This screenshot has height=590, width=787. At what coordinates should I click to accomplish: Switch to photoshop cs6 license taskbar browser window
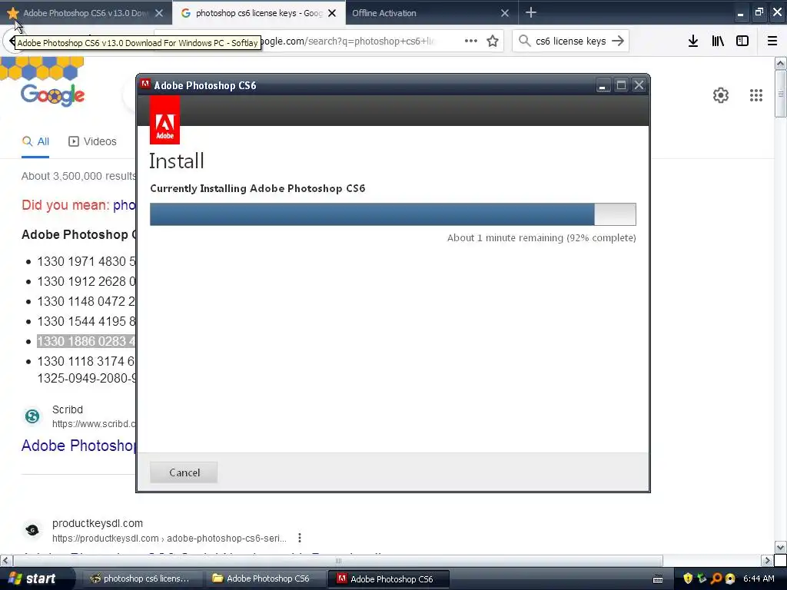(141, 578)
